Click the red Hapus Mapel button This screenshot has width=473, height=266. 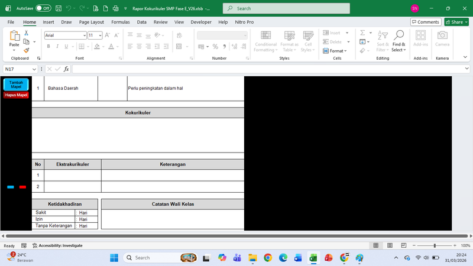(x=16, y=95)
